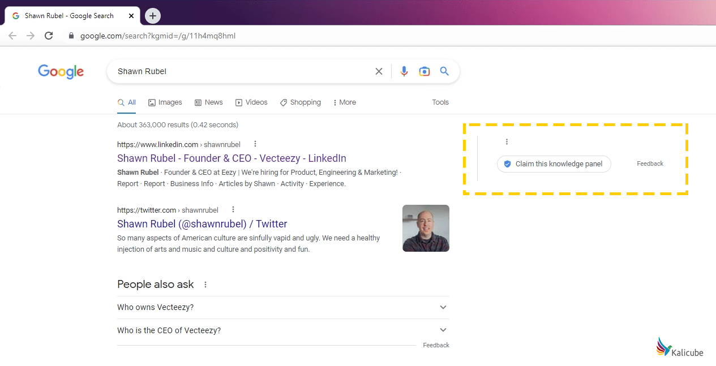Viewport: 716px width, 366px height.
Task: Select the All results tab
Action: click(127, 102)
